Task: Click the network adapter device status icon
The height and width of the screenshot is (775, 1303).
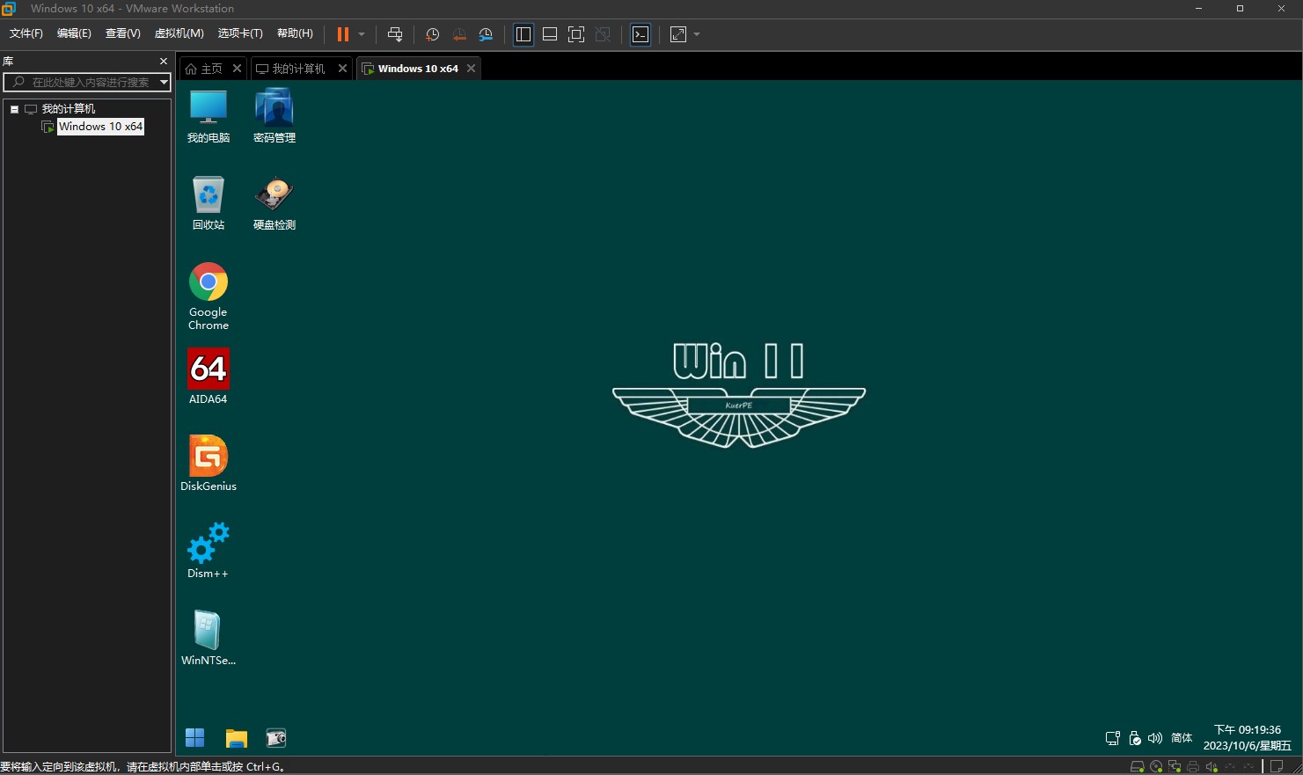Action: pos(1175,767)
